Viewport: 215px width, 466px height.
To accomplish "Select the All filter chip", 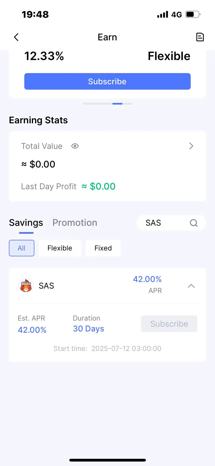I will click(22, 248).
